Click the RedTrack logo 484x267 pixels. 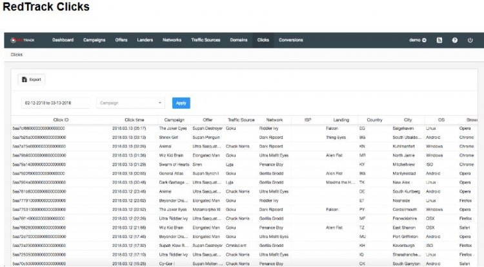pyautogui.click(x=23, y=40)
